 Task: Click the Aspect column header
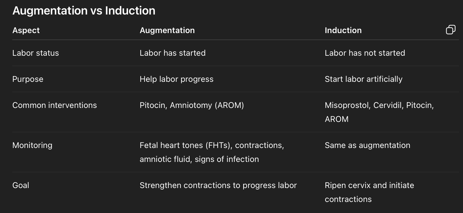(26, 30)
